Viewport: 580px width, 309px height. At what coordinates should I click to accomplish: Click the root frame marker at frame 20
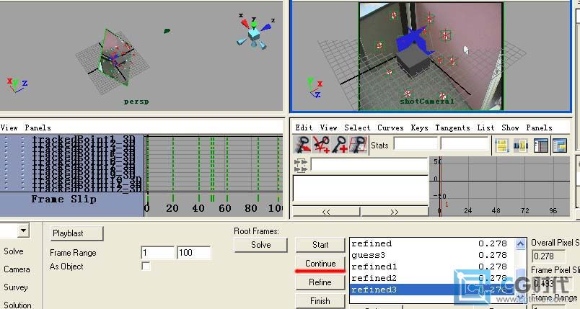pos(172,198)
